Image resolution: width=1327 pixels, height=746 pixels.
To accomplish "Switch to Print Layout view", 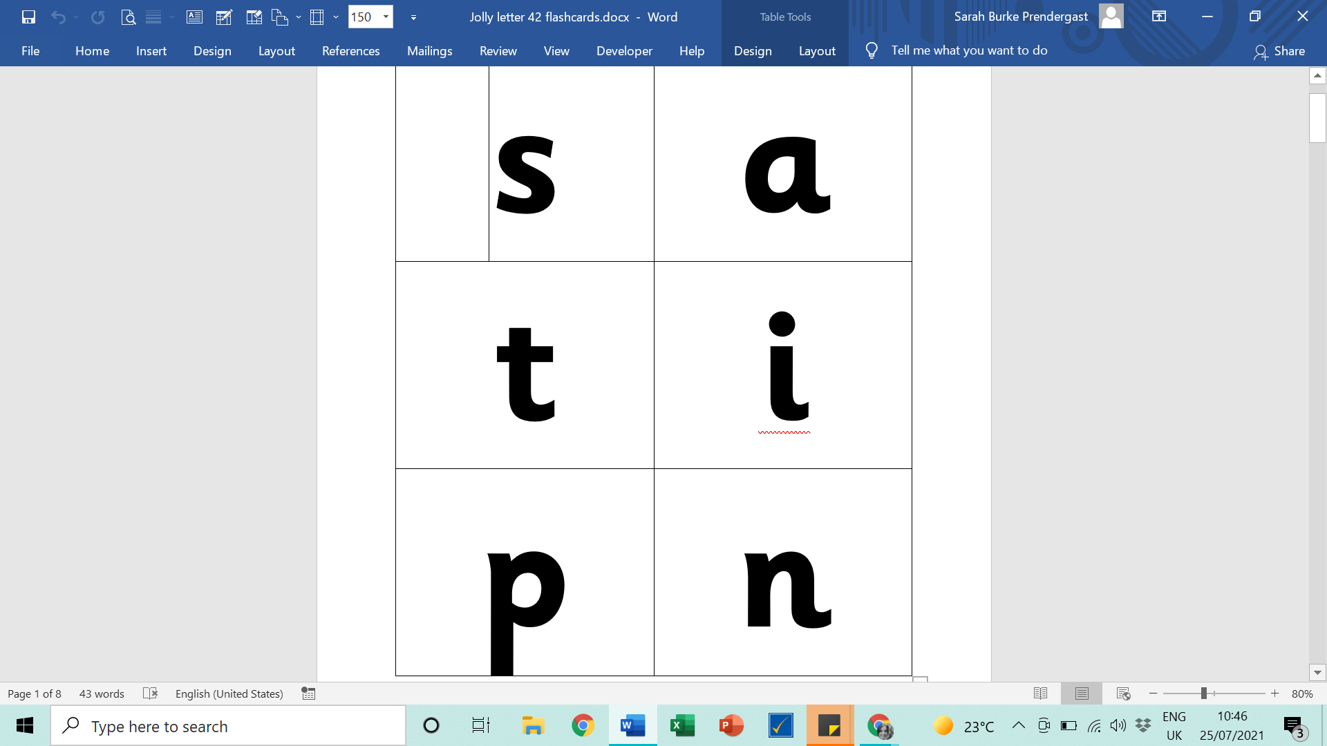I will [x=1082, y=694].
